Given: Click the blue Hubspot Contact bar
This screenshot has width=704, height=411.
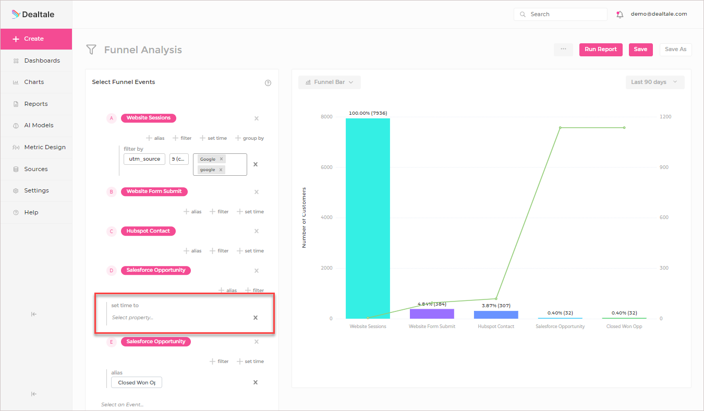Looking at the screenshot, I should 496,315.
